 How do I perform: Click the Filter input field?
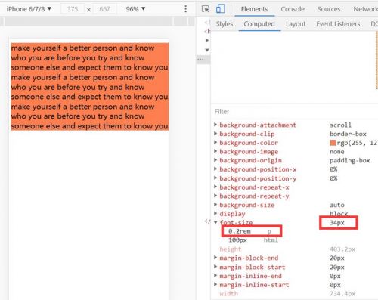[294, 112]
